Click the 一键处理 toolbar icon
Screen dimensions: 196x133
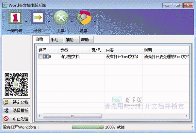15,17
